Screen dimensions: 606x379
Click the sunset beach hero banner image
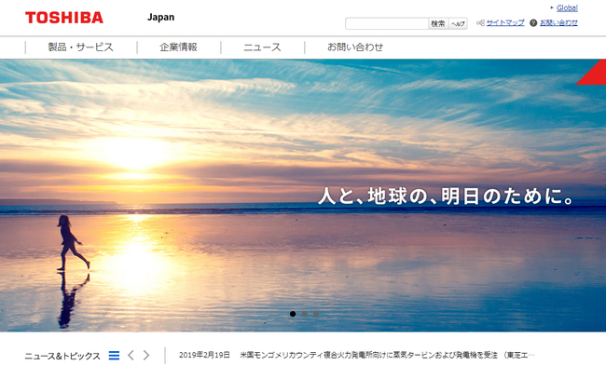pyautogui.click(x=303, y=196)
